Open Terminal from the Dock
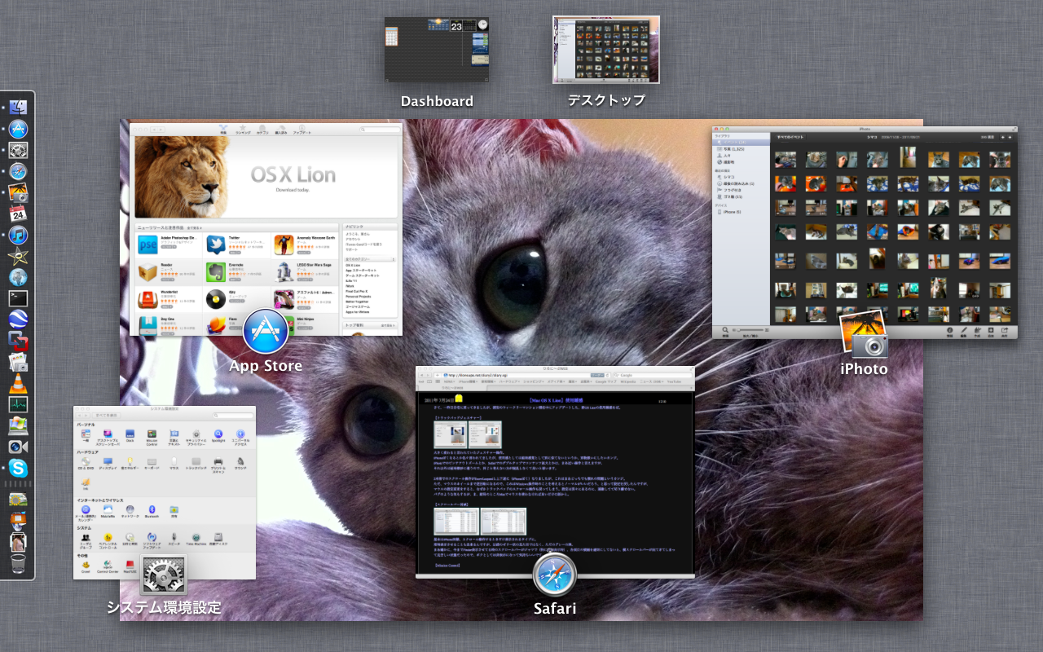This screenshot has width=1043, height=652. click(18, 298)
